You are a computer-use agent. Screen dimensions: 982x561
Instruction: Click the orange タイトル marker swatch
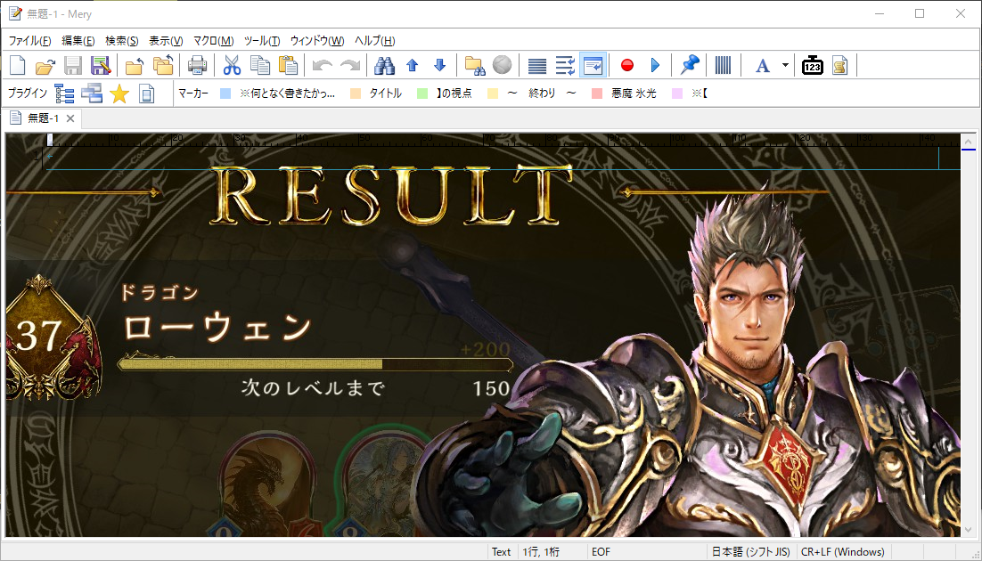pos(356,93)
